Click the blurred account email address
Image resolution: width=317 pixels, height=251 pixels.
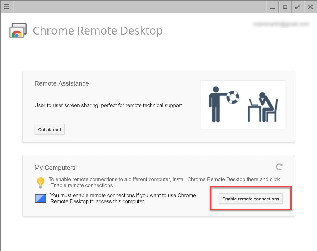(281, 24)
